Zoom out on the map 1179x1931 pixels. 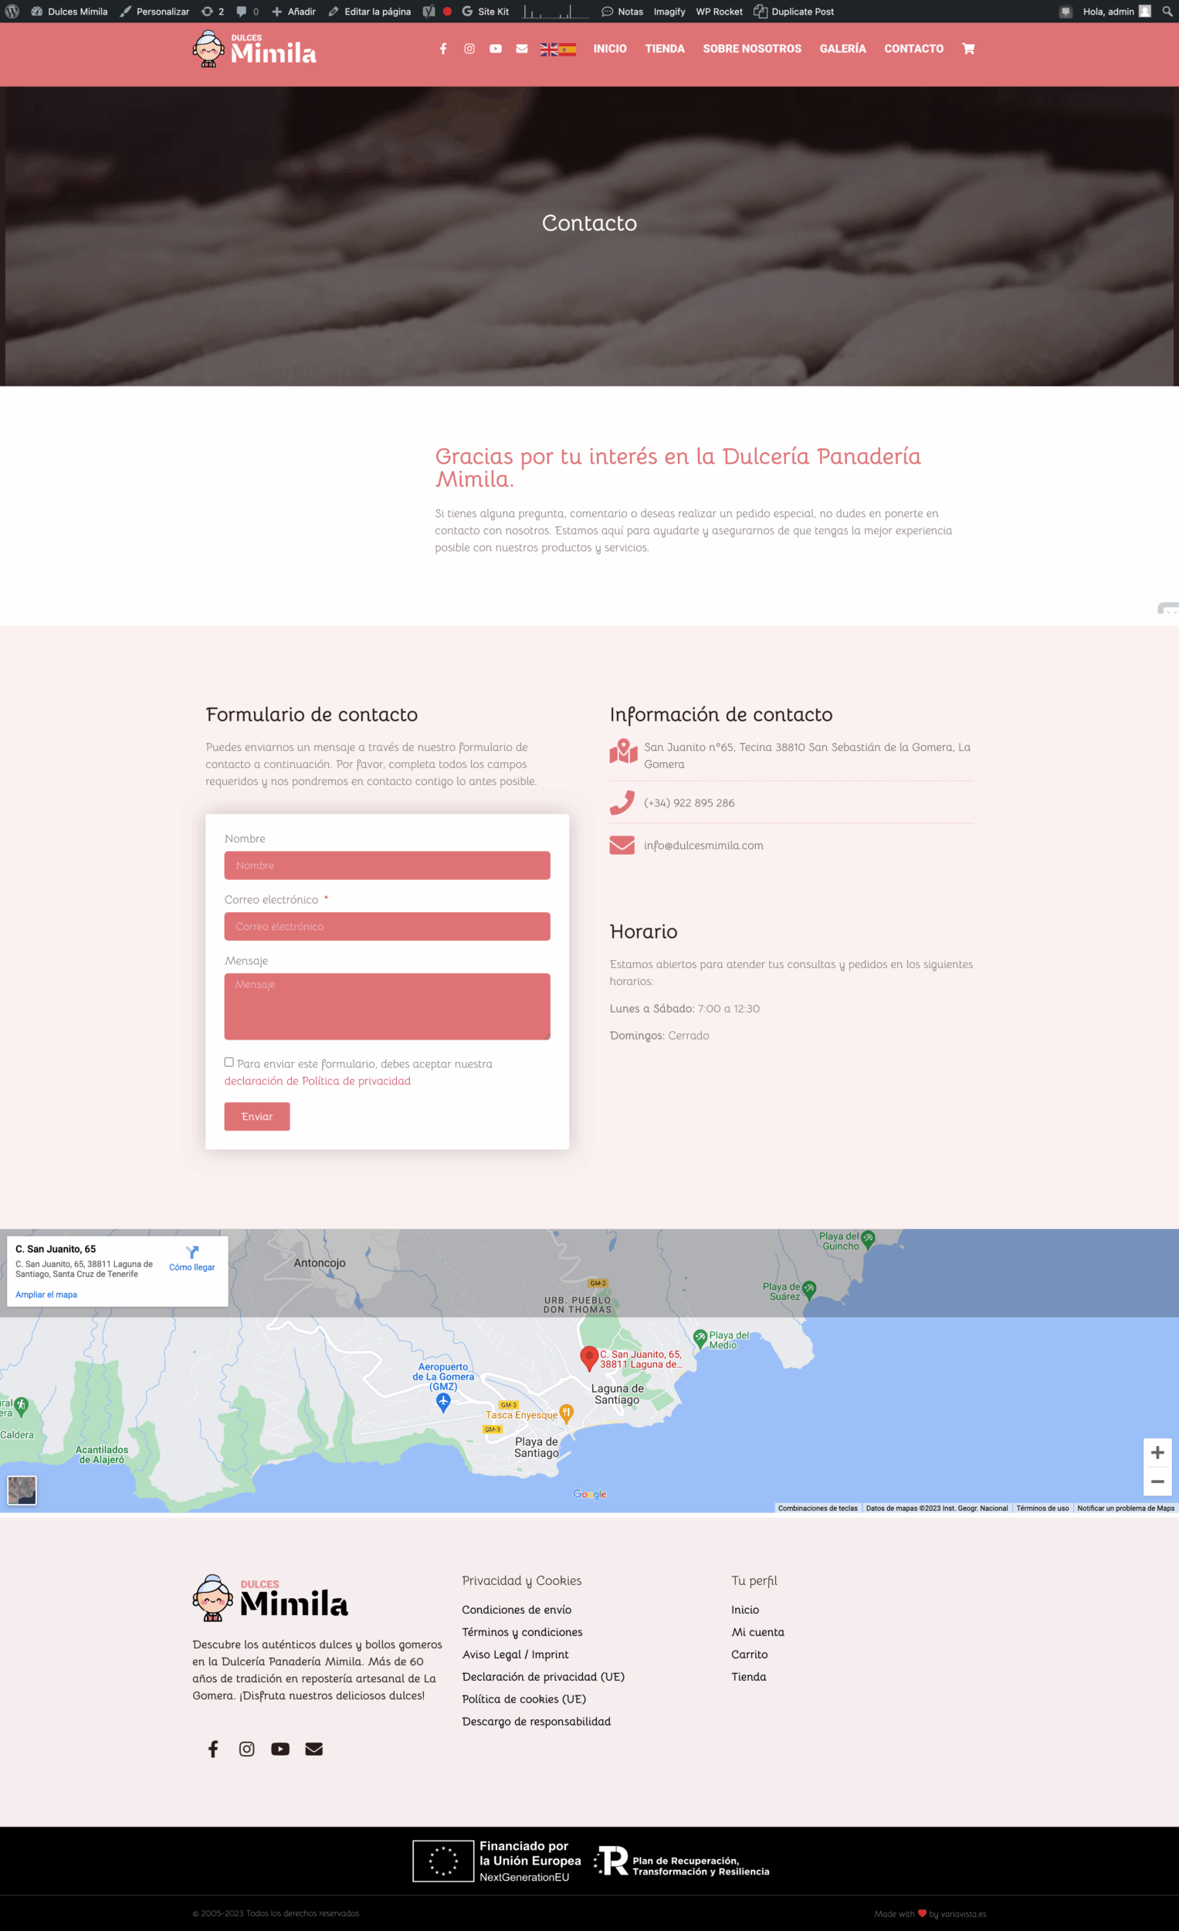(1157, 1481)
